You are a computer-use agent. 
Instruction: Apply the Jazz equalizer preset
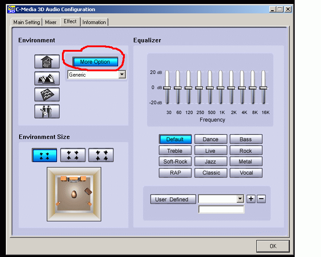(x=210, y=162)
